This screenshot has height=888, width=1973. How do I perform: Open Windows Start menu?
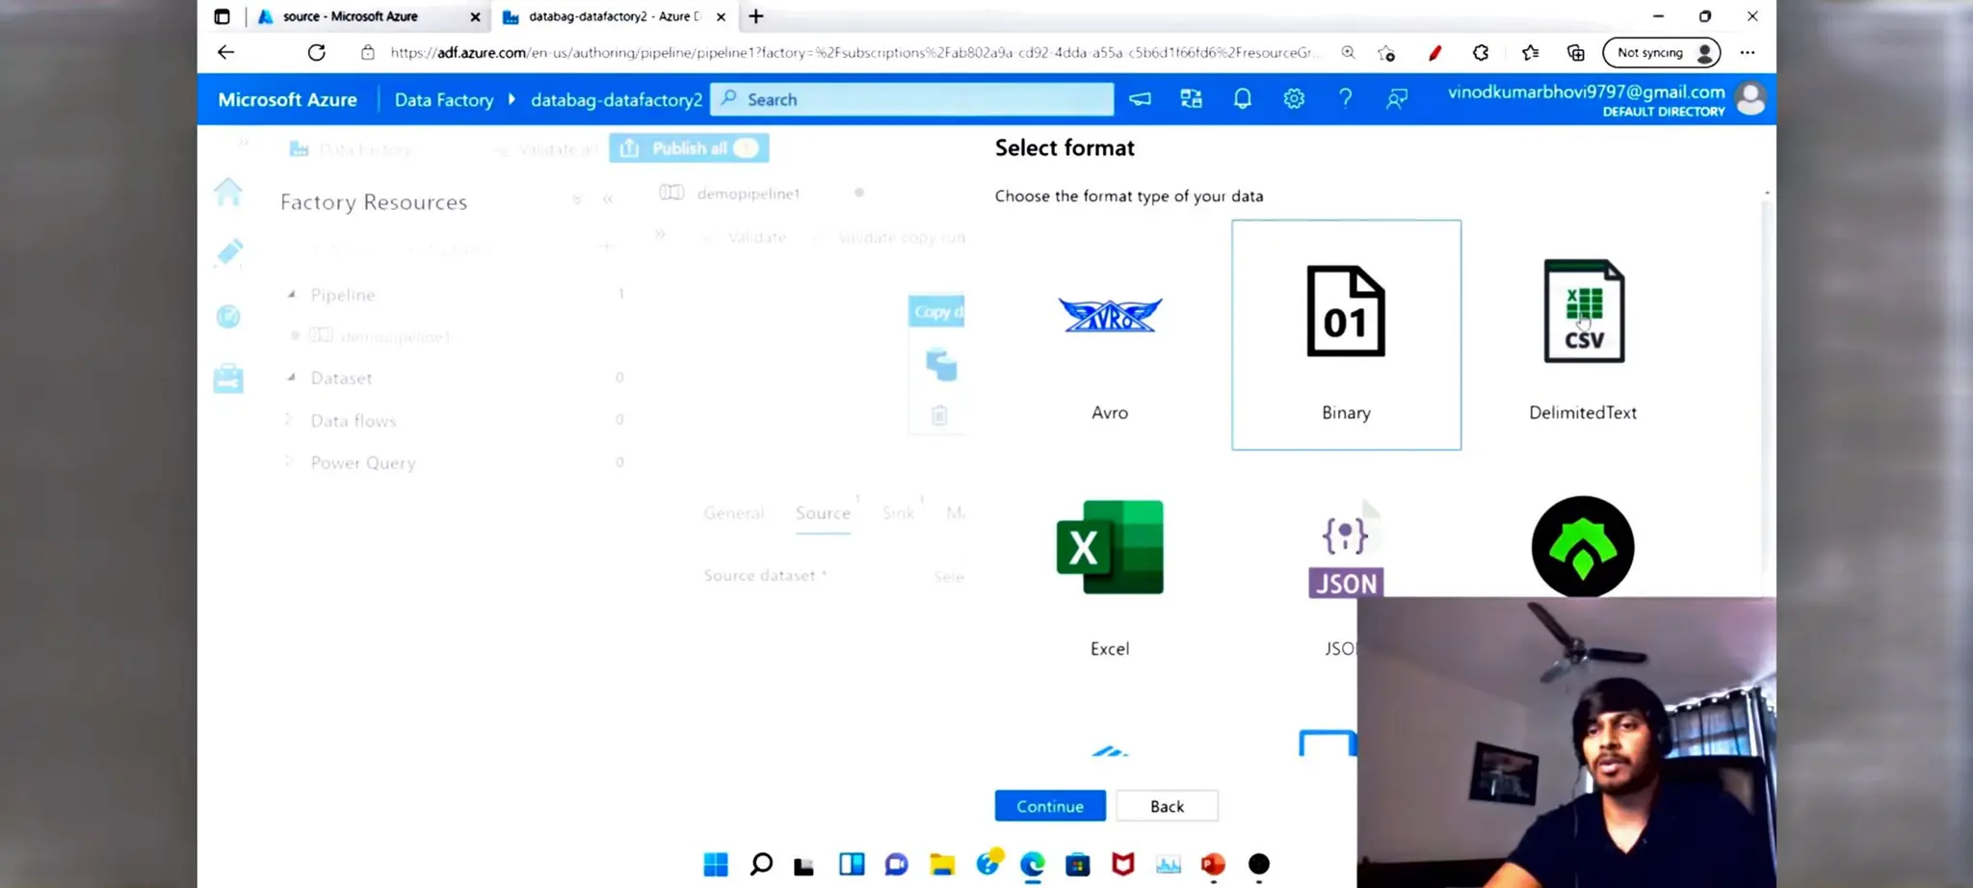tap(716, 864)
